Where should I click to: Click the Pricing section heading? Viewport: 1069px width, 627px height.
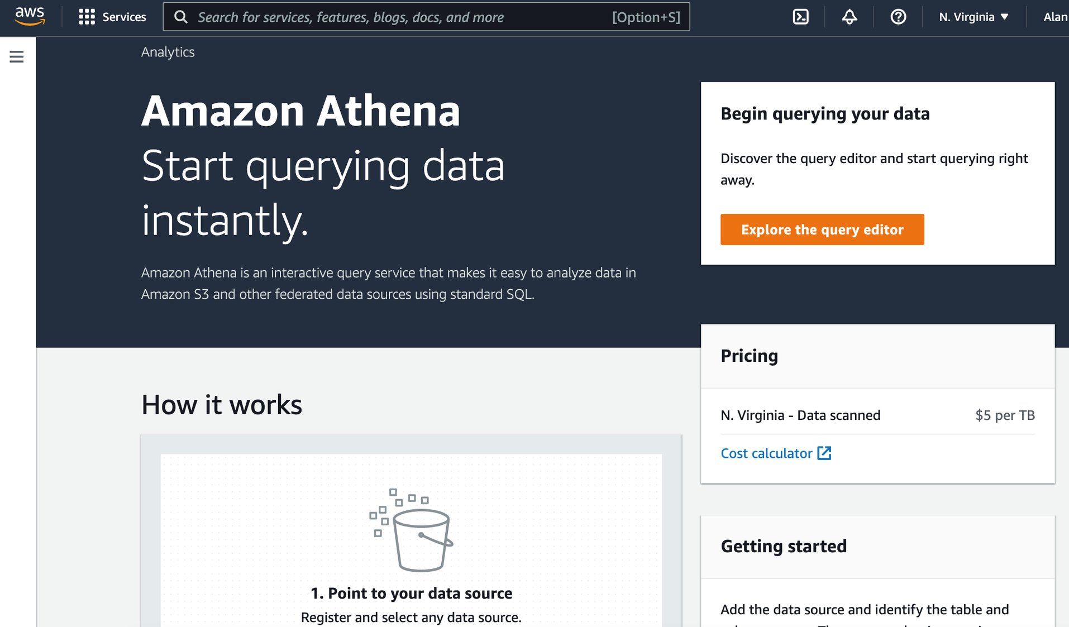coord(749,356)
